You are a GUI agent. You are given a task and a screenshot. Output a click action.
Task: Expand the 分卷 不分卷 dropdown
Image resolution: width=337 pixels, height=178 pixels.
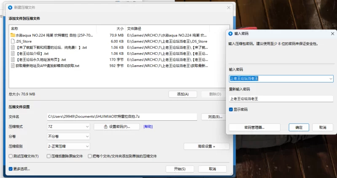point(87,136)
